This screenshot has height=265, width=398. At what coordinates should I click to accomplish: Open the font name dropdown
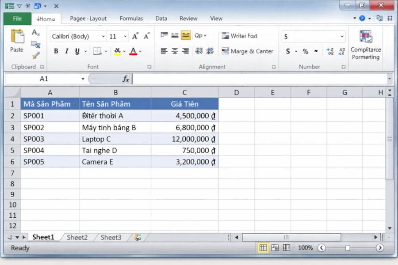click(x=103, y=36)
